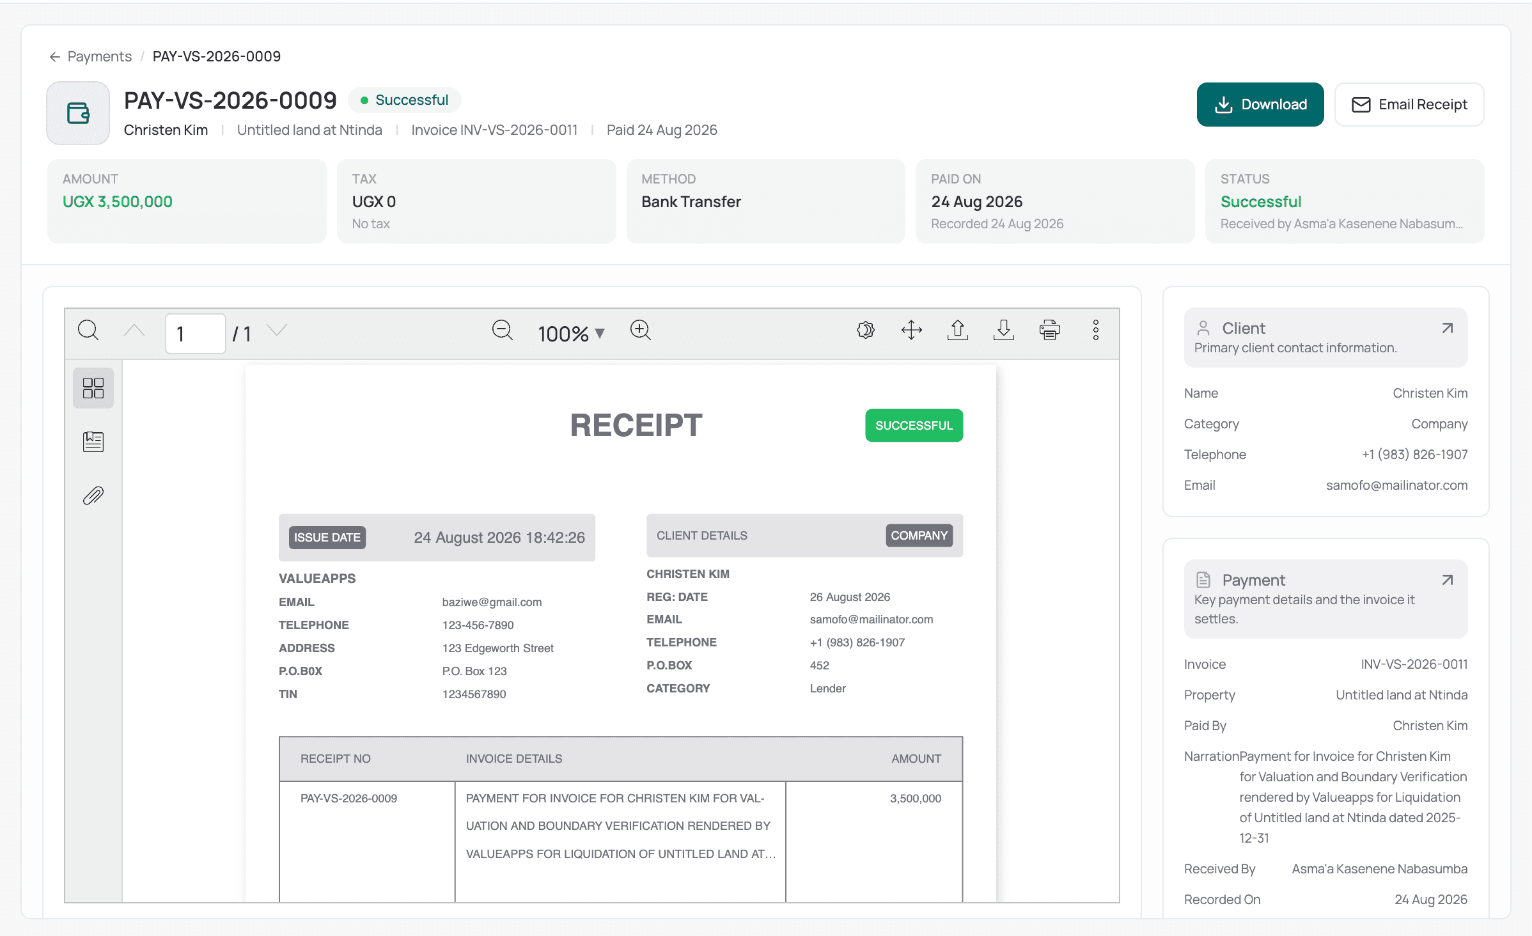Viewport: 1532px width, 936px height.
Task: Click the PAID ON value 24 Aug 2026
Action: [976, 202]
